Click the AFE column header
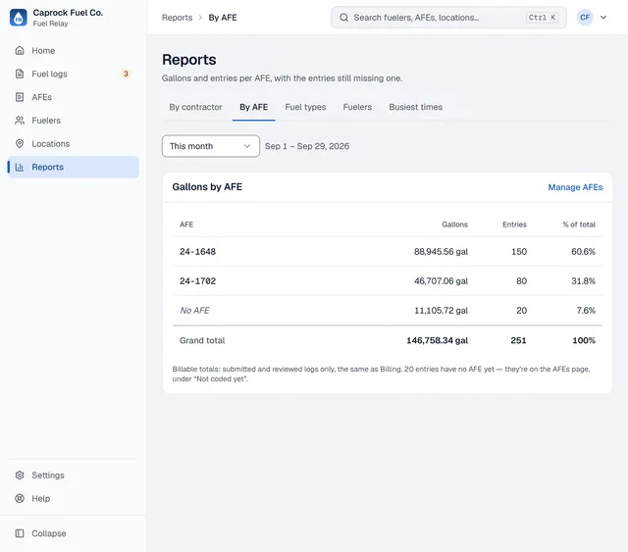Image resolution: width=628 pixels, height=552 pixels. point(186,225)
